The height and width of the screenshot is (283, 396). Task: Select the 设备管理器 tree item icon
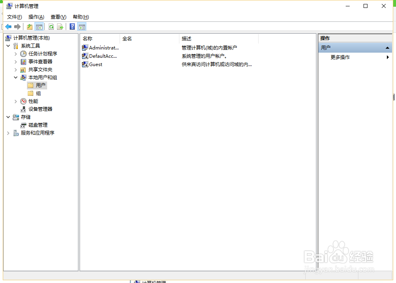coord(23,109)
